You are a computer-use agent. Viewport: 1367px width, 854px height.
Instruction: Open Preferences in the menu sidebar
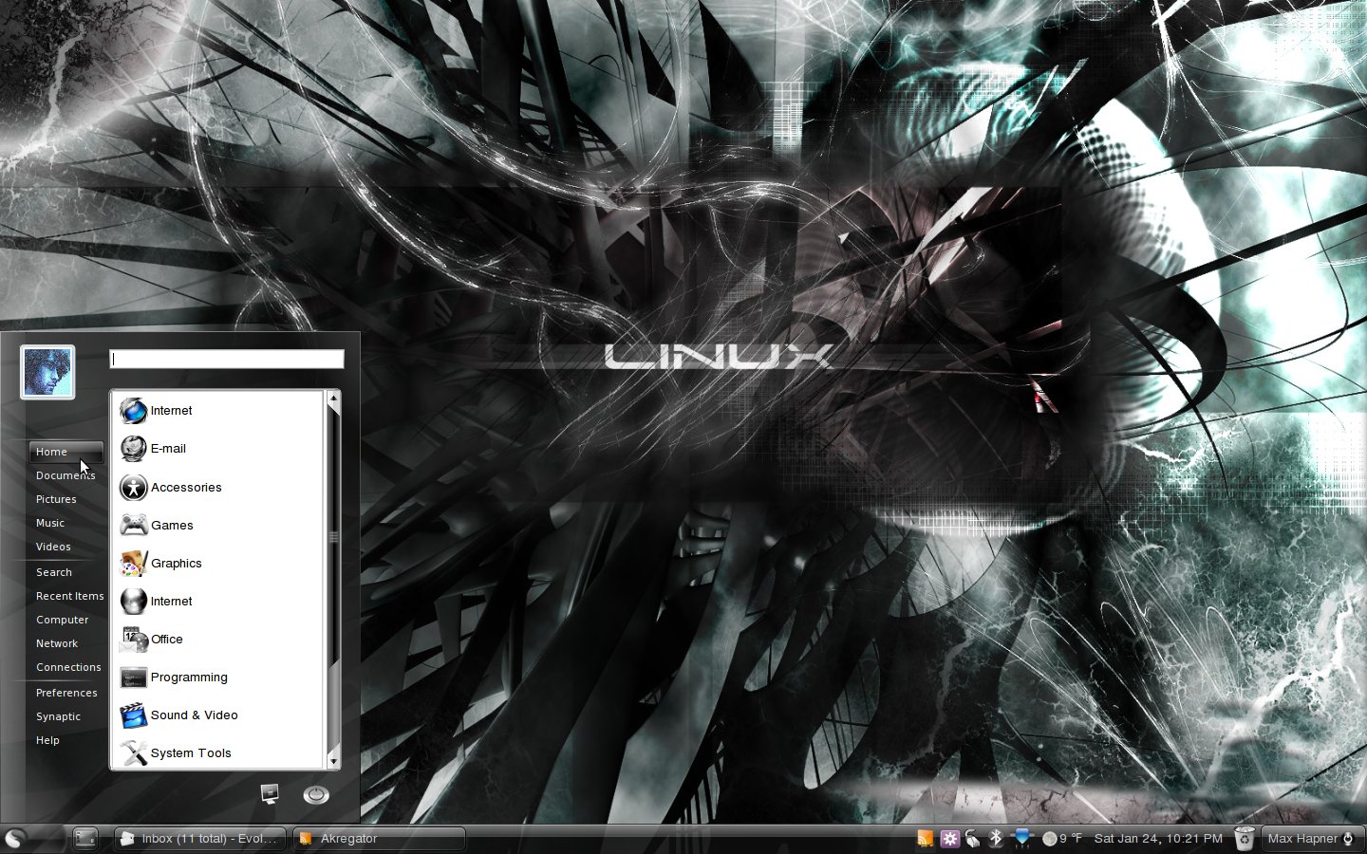[66, 693]
